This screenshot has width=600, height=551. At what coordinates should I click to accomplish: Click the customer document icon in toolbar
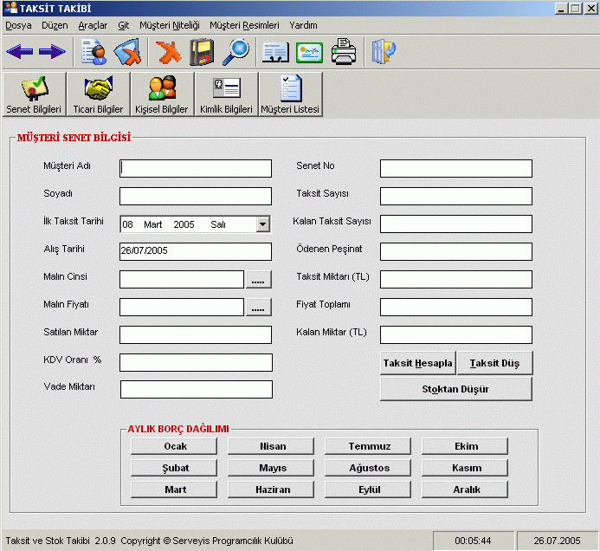point(93,53)
